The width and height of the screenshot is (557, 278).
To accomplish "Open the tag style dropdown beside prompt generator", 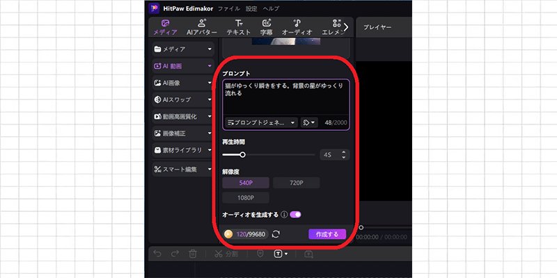I will (x=309, y=123).
